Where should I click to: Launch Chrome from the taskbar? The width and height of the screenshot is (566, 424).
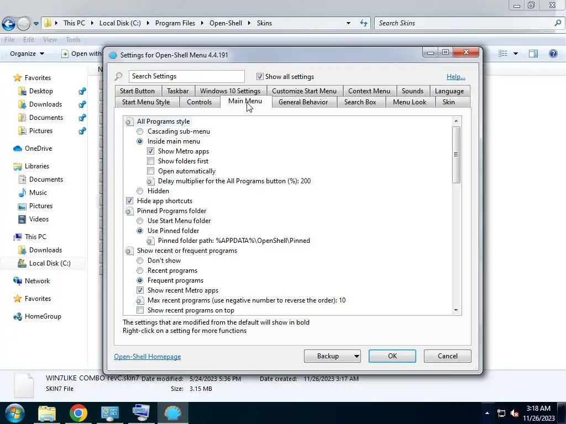coord(78,413)
